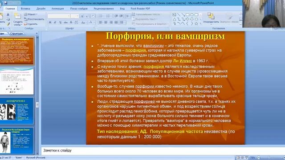Image resolution: width=285 pixels, height=160 pixels.
Task: Toggle strikethrough abc formatting
Action: click(65, 23)
